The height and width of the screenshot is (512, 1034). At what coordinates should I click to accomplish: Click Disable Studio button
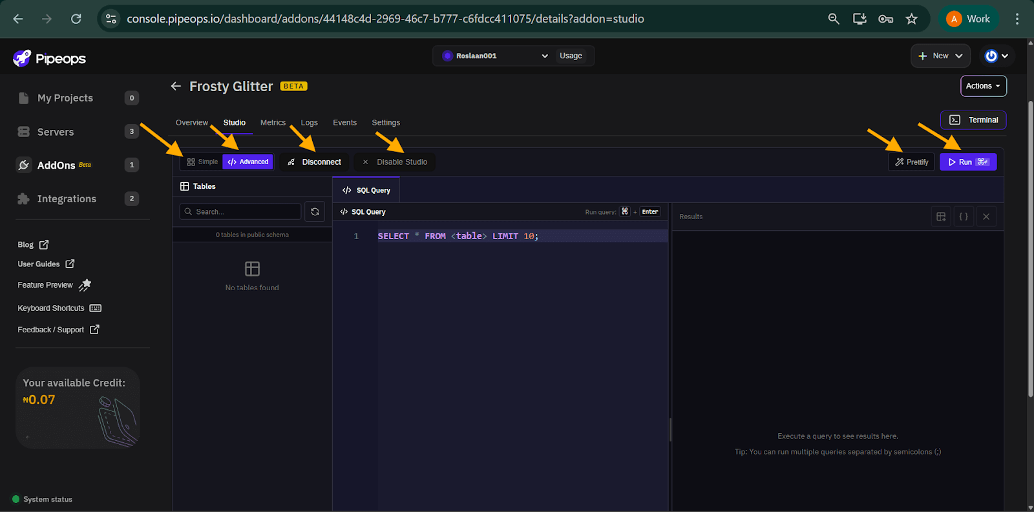pyautogui.click(x=395, y=162)
